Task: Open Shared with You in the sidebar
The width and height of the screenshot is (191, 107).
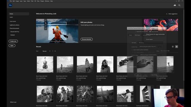Action: coord(15,32)
